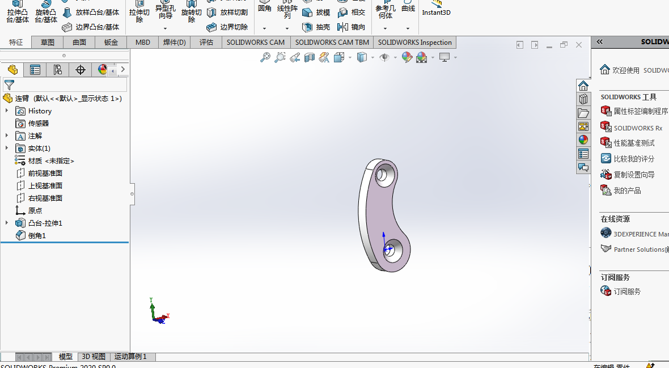Click the View Orientation cube icon
Screen dimensions: 669x368
point(339,57)
